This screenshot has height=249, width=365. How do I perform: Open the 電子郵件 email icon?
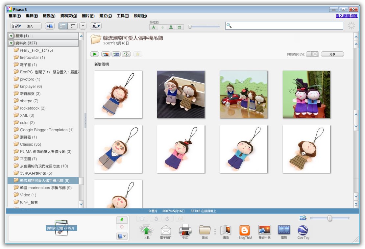coord(165,230)
